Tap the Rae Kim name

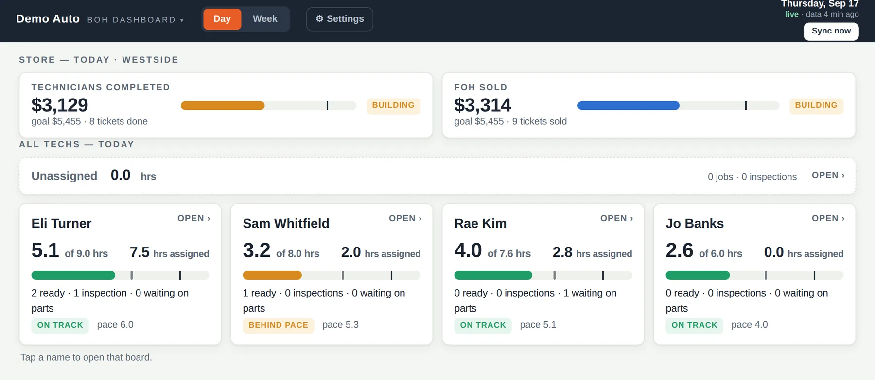point(480,223)
